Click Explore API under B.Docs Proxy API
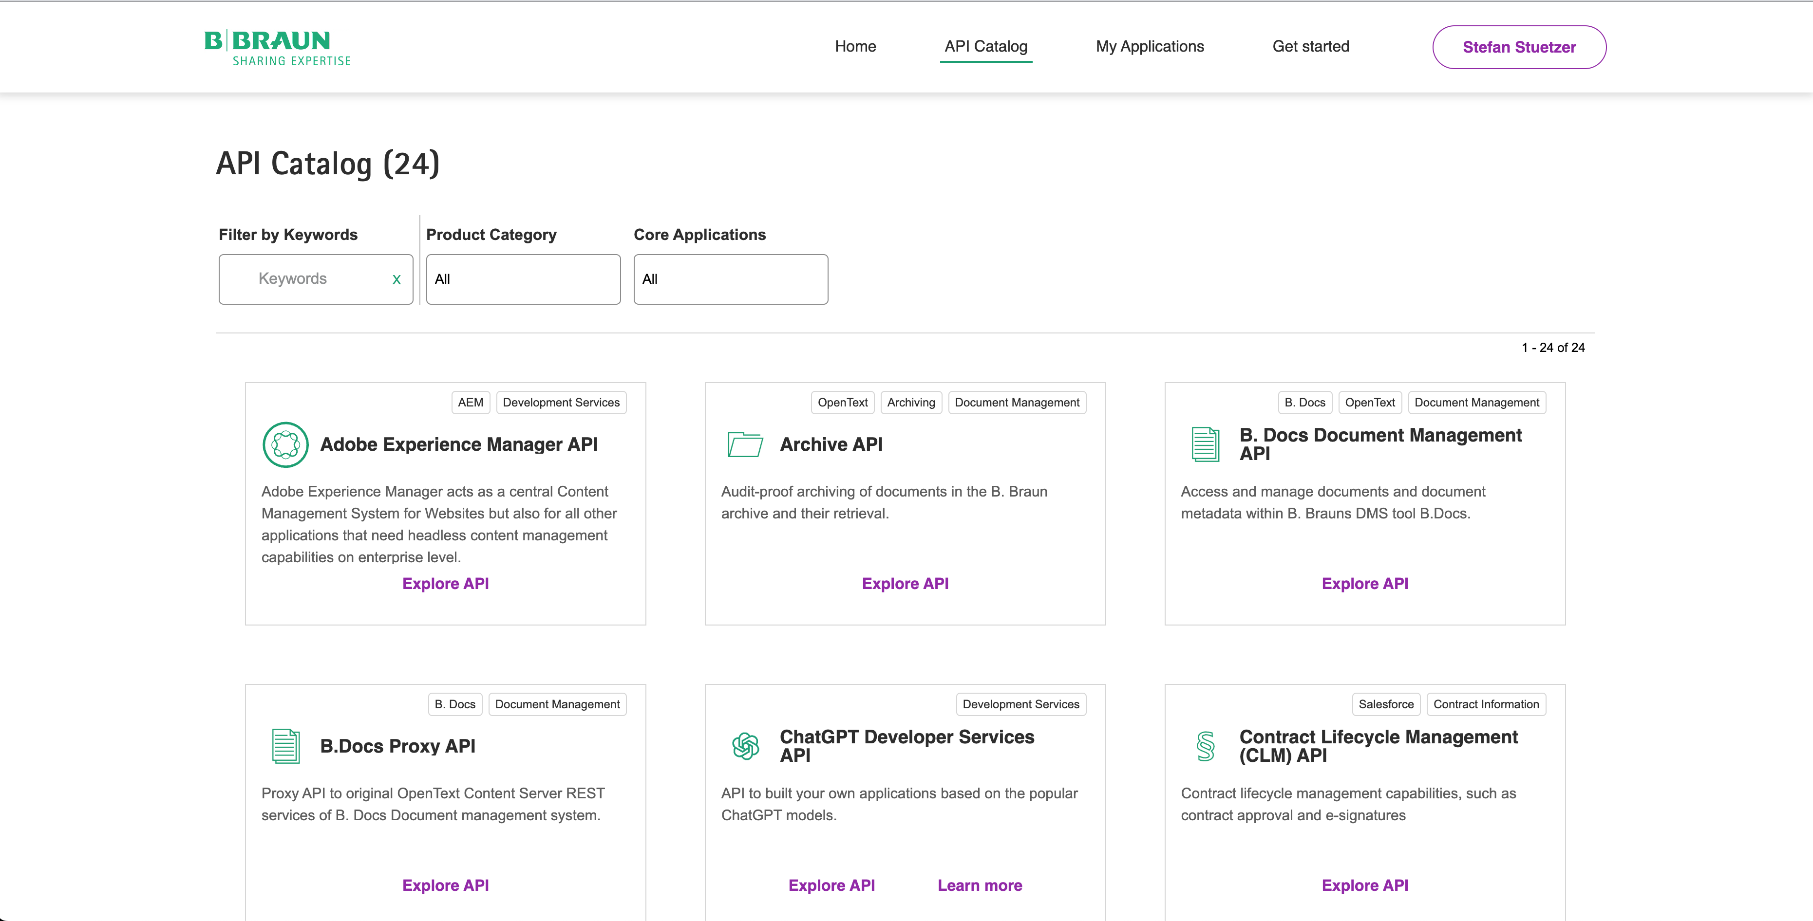The image size is (1813, 921). tap(446, 885)
